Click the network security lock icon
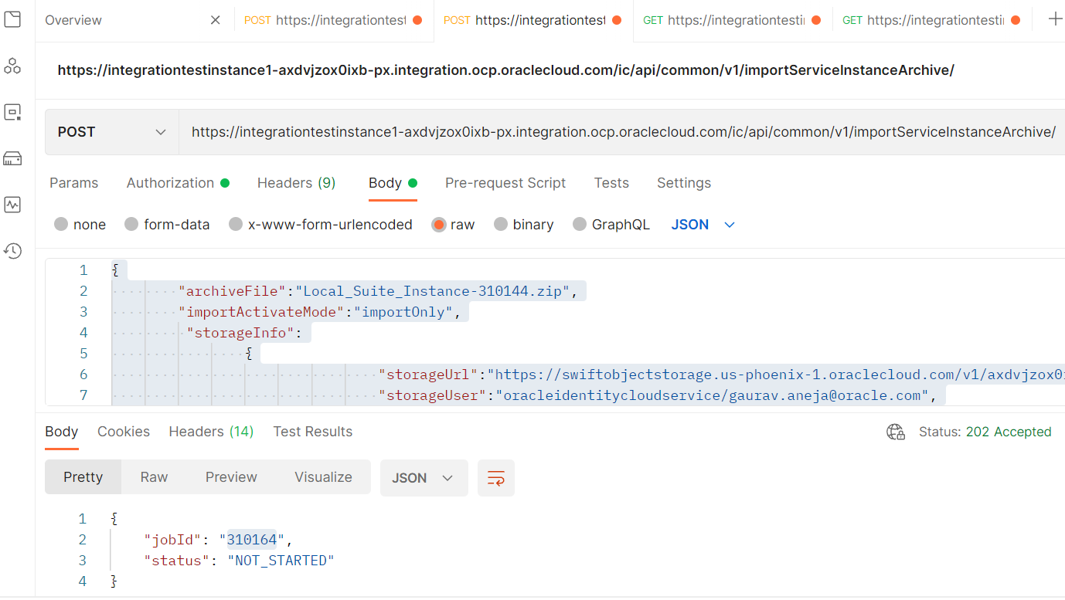The width and height of the screenshot is (1065, 600). point(896,432)
